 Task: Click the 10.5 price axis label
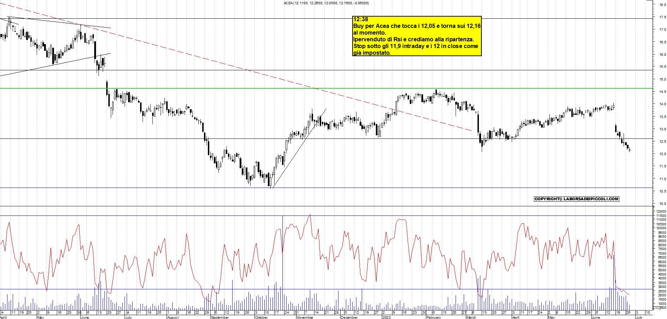(662, 191)
